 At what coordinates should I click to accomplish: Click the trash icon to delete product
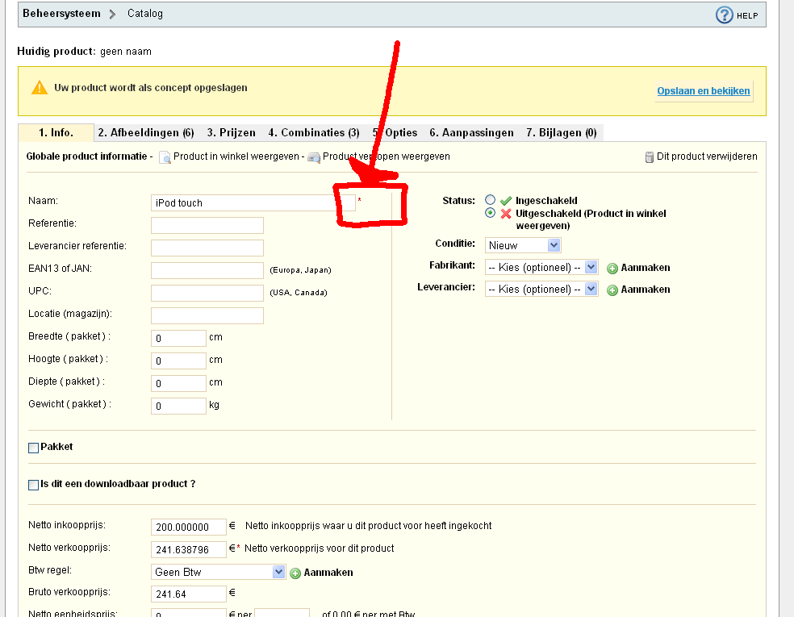pos(650,157)
